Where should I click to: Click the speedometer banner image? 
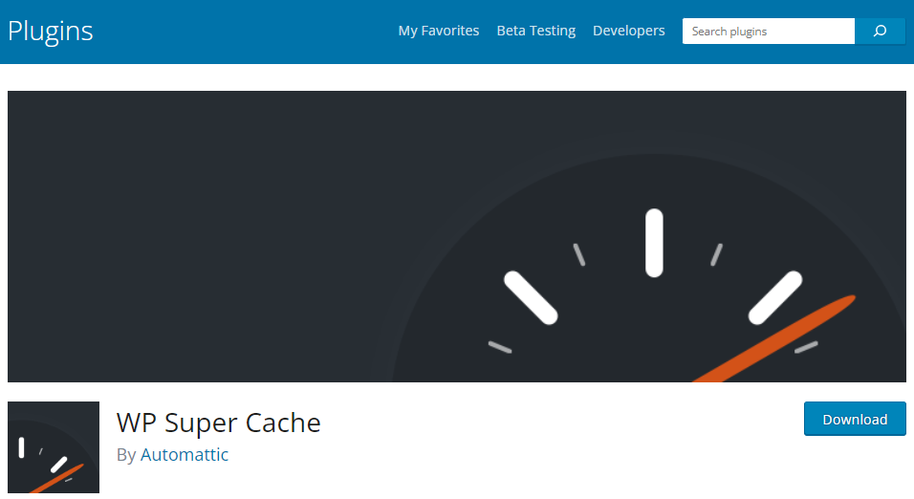tap(456, 236)
